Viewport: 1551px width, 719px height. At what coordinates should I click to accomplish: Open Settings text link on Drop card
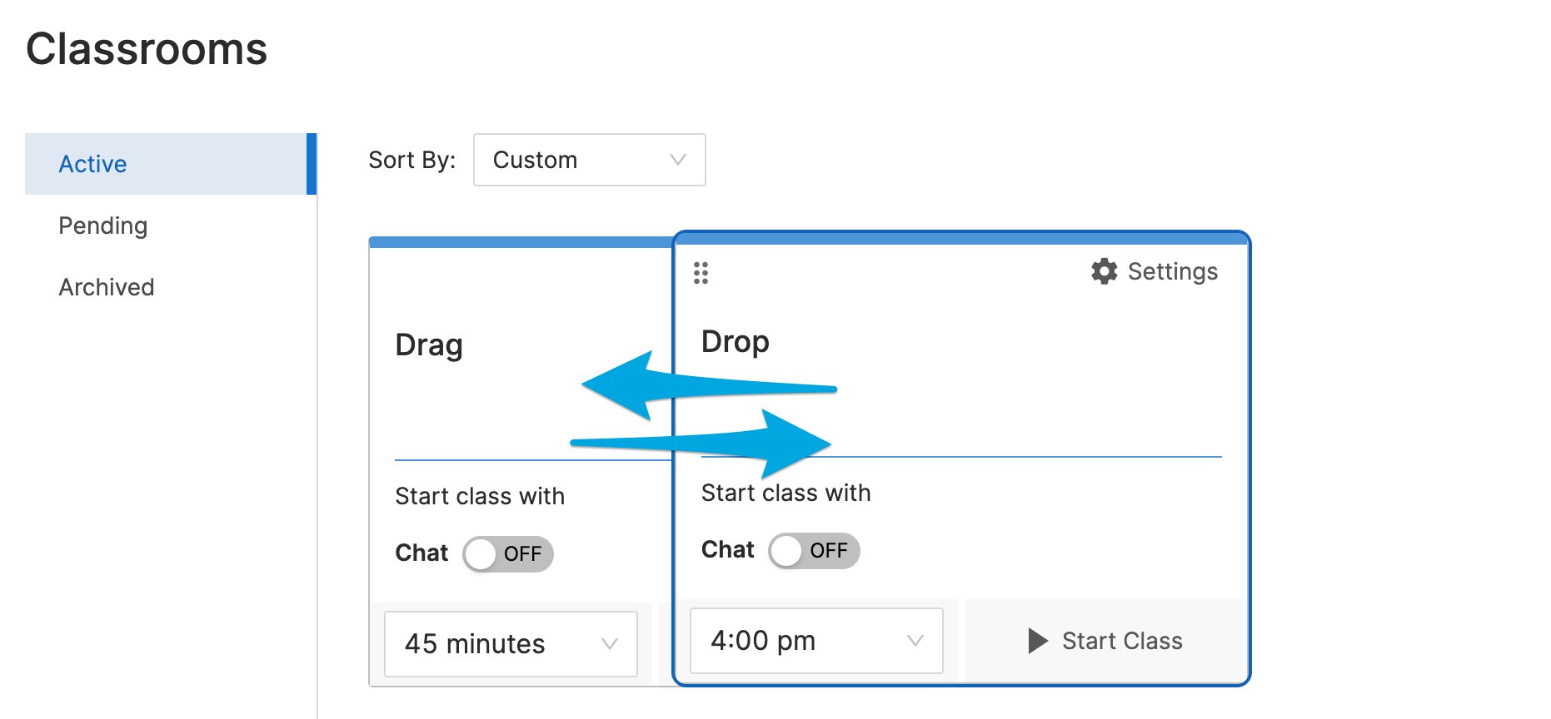tap(1173, 271)
